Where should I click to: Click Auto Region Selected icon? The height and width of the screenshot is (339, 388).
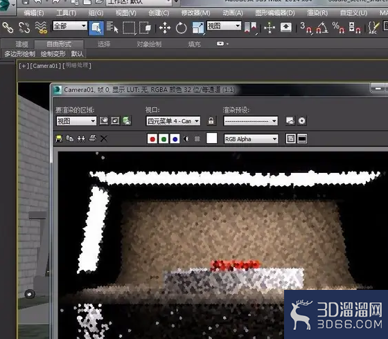[115, 121]
